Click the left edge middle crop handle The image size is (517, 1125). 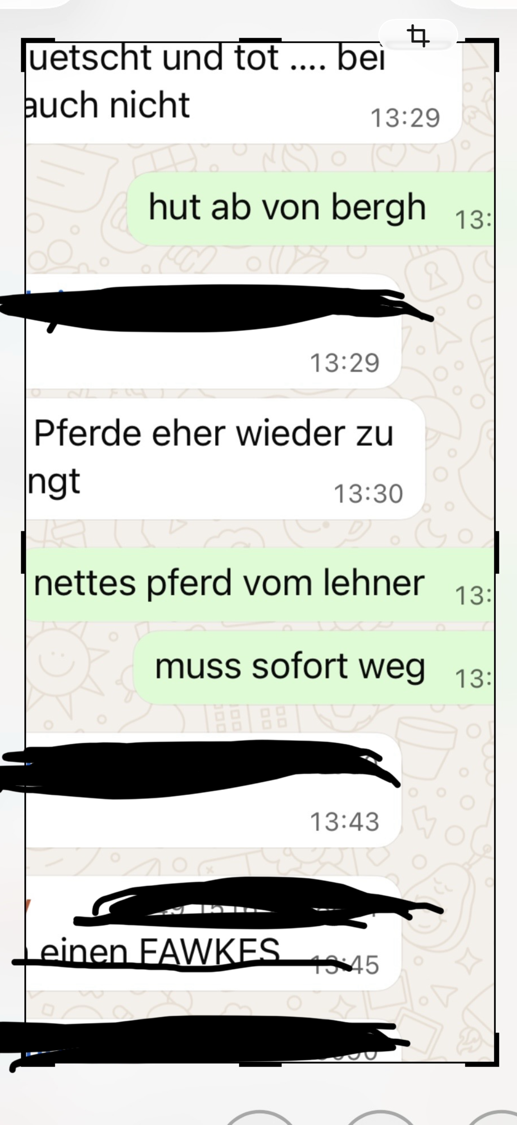(23, 552)
